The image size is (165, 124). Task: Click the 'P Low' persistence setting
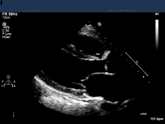[x=7, y=34]
